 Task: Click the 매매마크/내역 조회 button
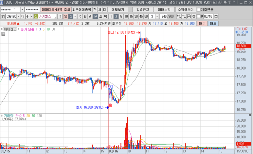pos(56,10)
